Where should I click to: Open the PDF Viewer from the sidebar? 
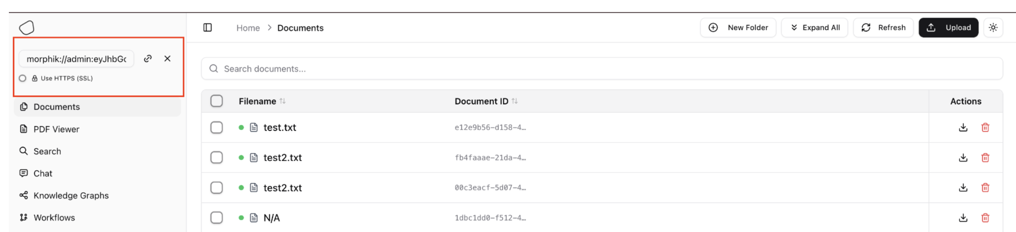[56, 129]
